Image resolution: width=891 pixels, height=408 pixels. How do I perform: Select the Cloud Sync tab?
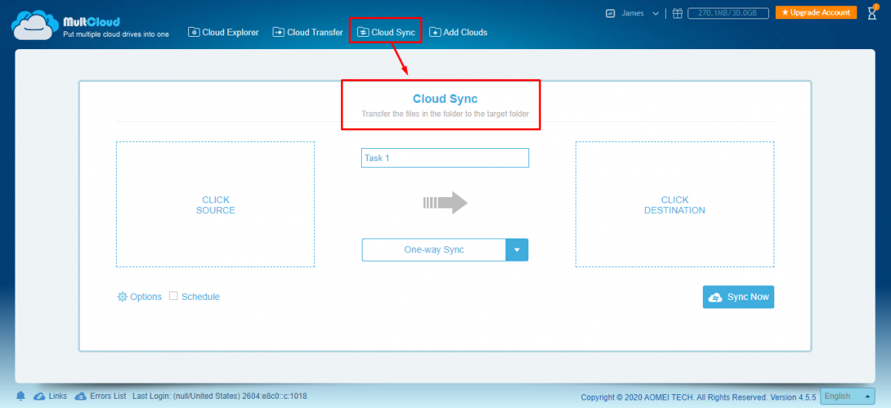386,32
